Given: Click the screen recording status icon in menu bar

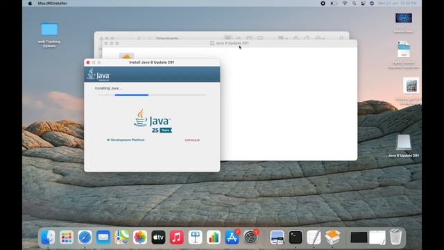Looking at the screenshot, I should pyautogui.click(x=323, y=3).
